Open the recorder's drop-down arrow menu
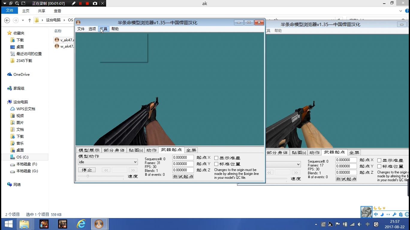Screen dimensions: 410x230 pyautogui.click(x=4, y=3)
